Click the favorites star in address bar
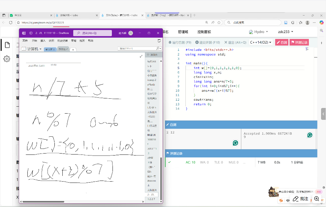The image size is (326, 207). (218, 22)
